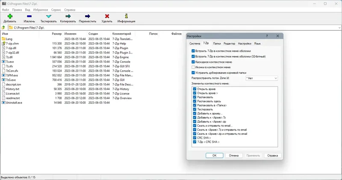The height and width of the screenshot is (180, 342).
Task: Uncheck the CRC SHA > item
Action: [195, 138]
